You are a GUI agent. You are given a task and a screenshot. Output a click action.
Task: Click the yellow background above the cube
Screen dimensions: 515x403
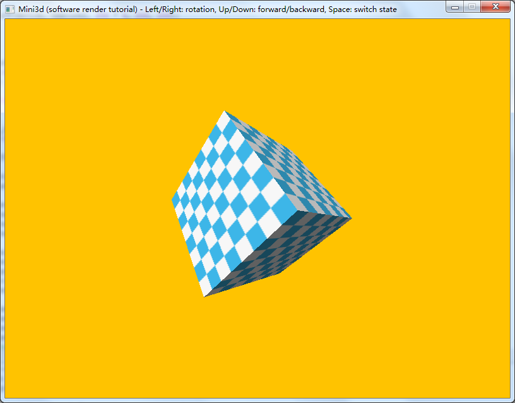click(252, 63)
